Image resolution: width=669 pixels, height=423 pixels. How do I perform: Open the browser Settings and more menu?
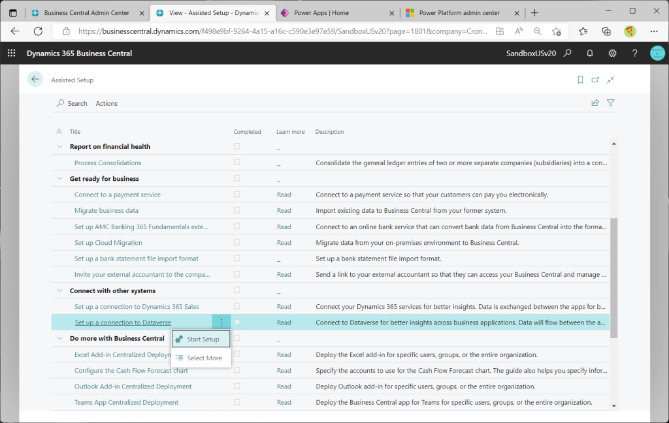654,31
